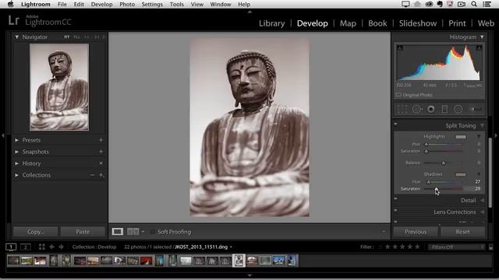Toggle Lens Corrections panel on/off switch
499x280 pixels.
[395, 210]
